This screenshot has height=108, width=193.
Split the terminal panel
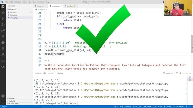point(177,73)
